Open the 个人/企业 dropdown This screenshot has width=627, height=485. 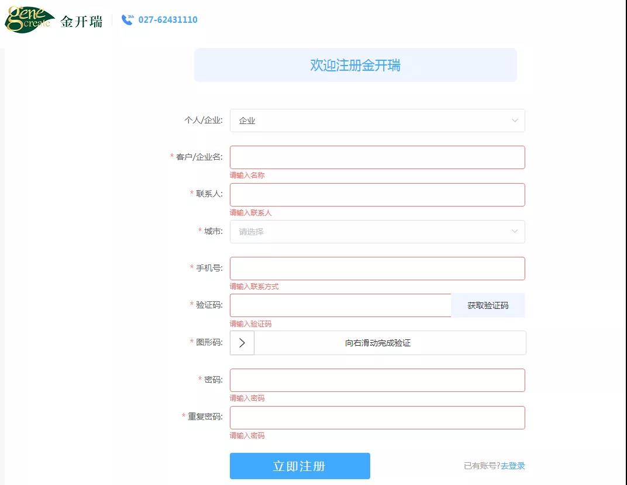[x=377, y=121]
